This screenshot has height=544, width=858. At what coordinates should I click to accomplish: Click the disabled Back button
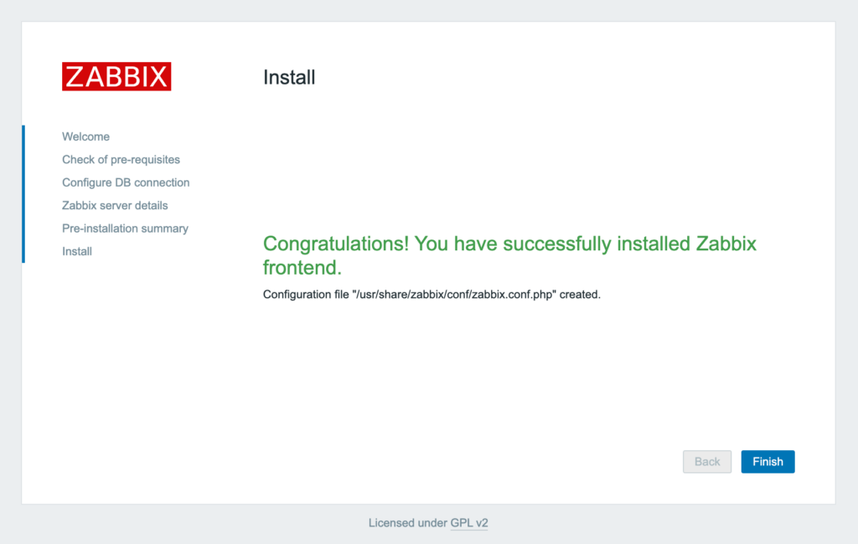pyautogui.click(x=706, y=461)
